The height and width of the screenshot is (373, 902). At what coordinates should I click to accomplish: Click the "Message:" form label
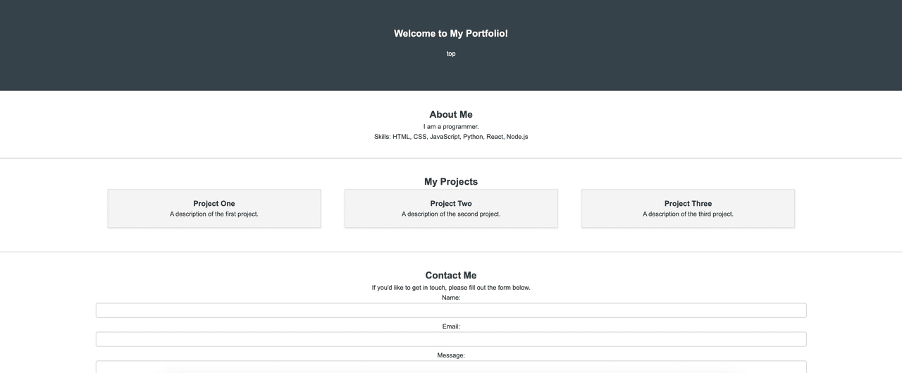[451, 355]
